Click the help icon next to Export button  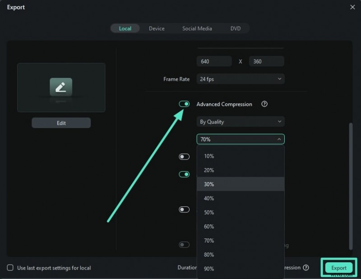pos(306,268)
